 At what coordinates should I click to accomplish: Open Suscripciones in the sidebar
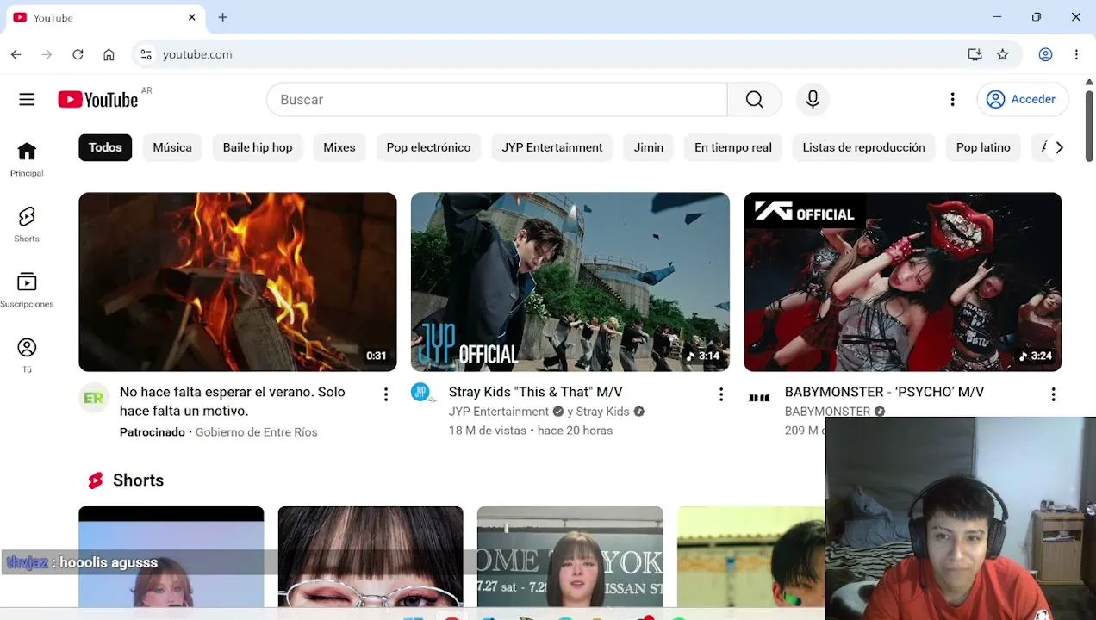(x=27, y=290)
